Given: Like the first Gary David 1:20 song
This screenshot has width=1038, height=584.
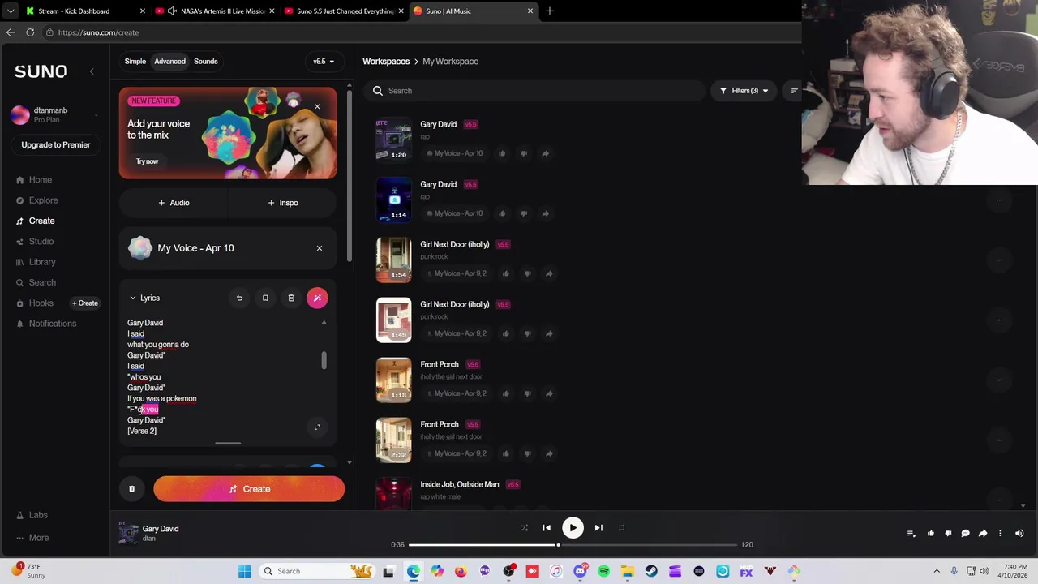Looking at the screenshot, I should pyautogui.click(x=502, y=153).
